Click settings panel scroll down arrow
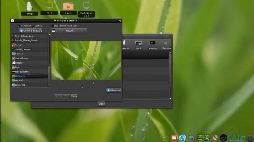 click(170, 98)
